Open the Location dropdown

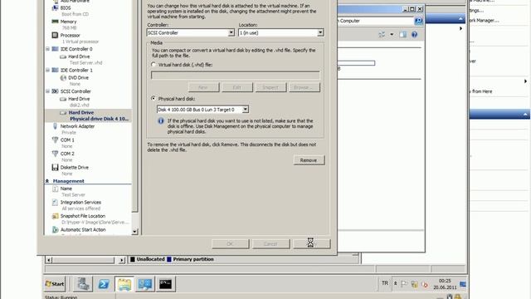click(x=320, y=32)
